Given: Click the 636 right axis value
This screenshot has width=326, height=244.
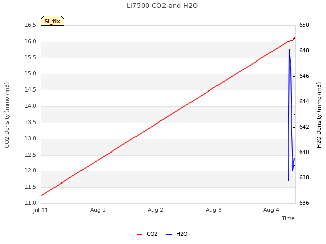Looking at the screenshot, I should point(304,203).
